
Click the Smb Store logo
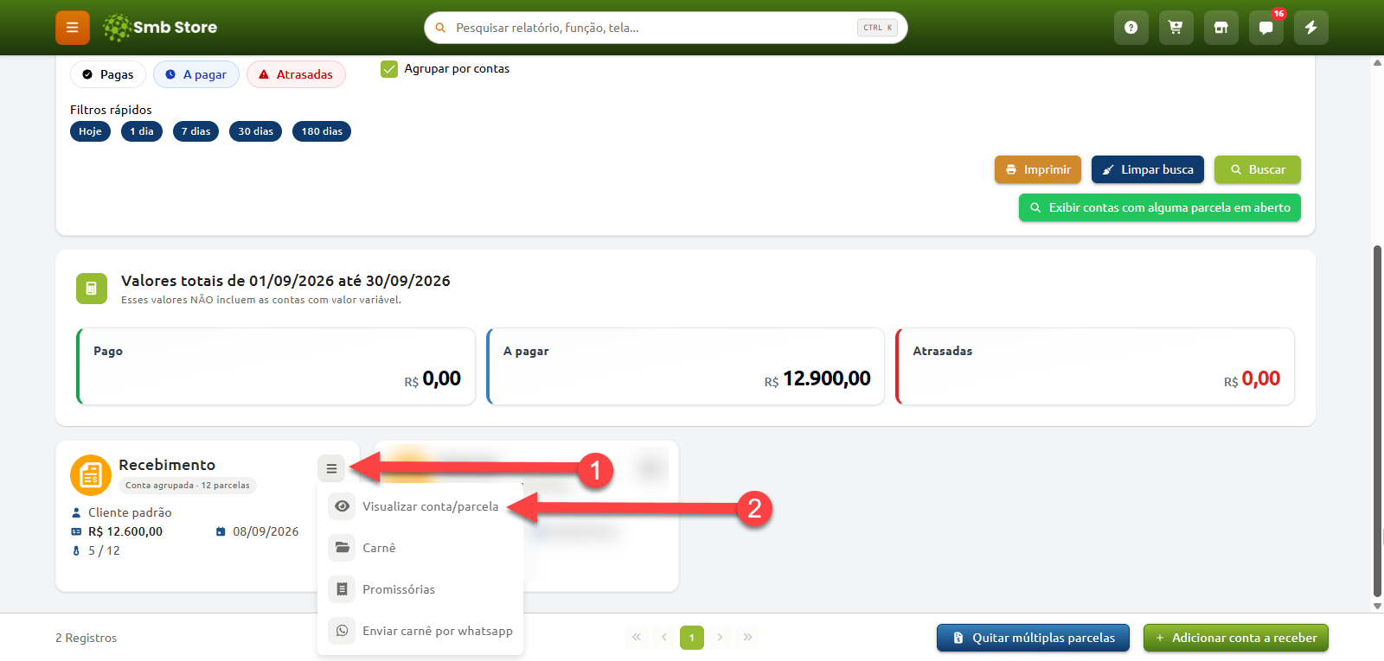(160, 28)
